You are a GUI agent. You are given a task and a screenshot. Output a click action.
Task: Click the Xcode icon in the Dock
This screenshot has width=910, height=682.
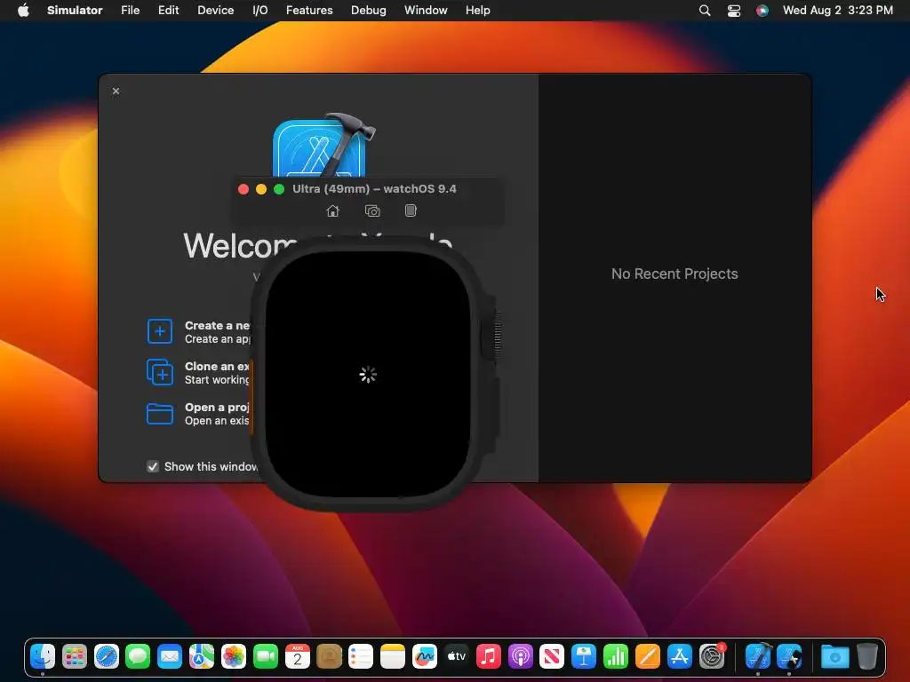(758, 656)
